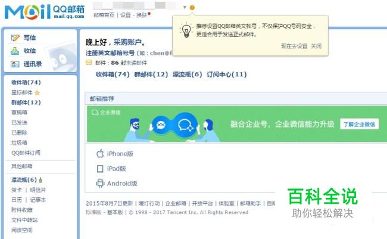Expand 其他邮箱 section
This screenshot has height=239, width=387.
21,166
